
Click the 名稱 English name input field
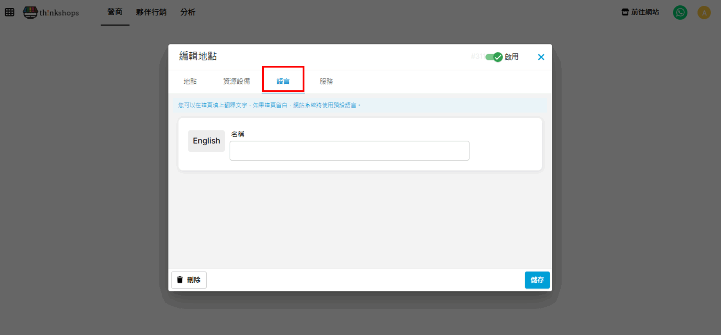(349, 151)
